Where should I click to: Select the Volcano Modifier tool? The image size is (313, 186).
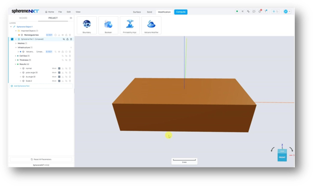click(x=151, y=25)
